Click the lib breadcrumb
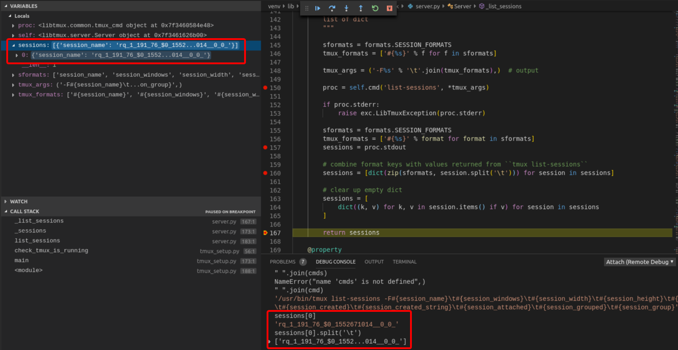678x350 pixels. (x=291, y=6)
